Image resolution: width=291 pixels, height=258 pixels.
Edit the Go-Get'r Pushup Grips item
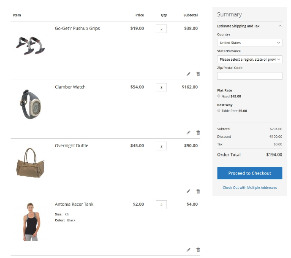pos(188,74)
